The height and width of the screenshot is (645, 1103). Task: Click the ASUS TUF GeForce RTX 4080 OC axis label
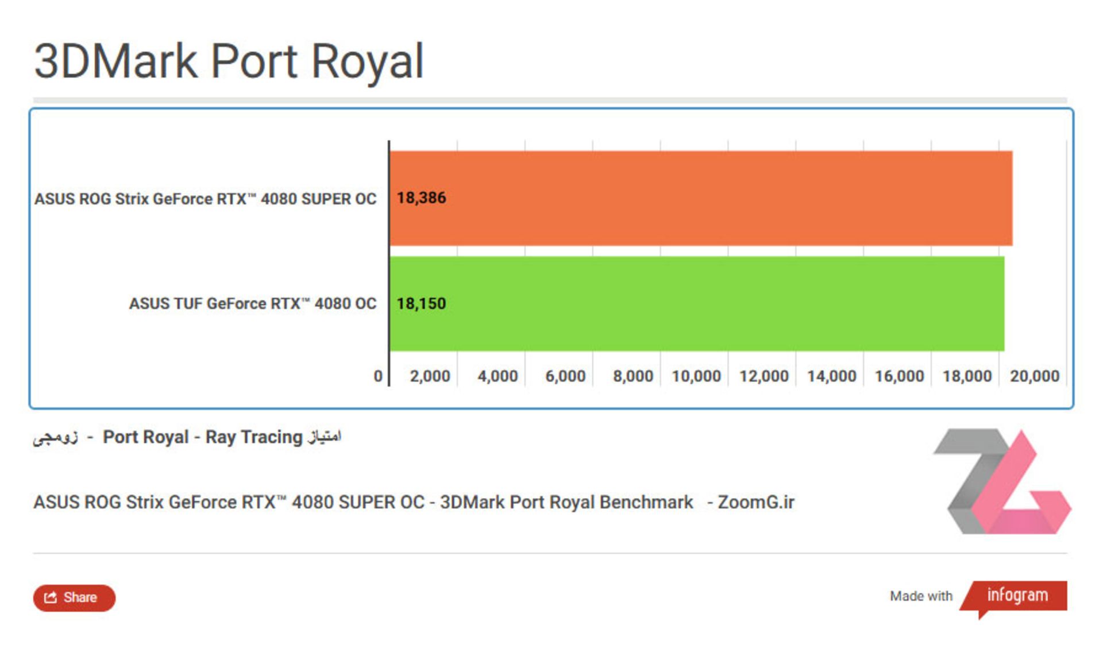252,303
